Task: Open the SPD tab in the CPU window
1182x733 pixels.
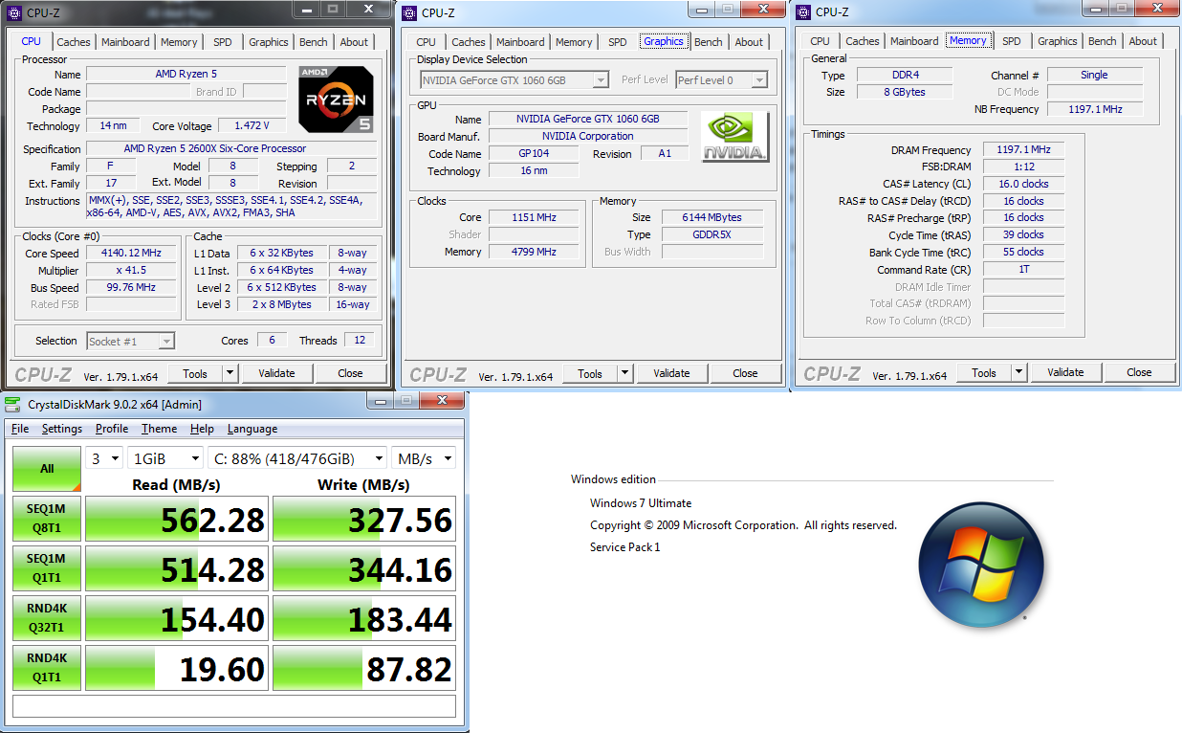Action: [222, 42]
